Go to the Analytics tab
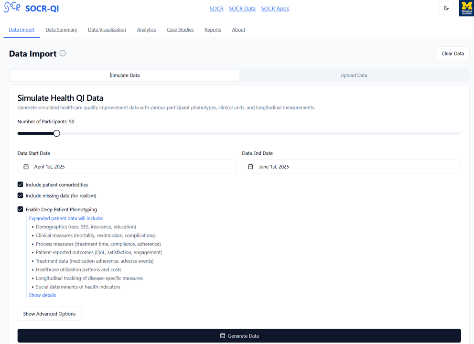Screen dimensions: 474x344 (x=146, y=30)
